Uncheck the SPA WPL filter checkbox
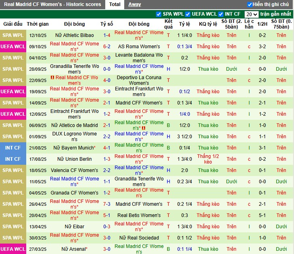Viewport: 294px width, 254px height. (x=158, y=14)
